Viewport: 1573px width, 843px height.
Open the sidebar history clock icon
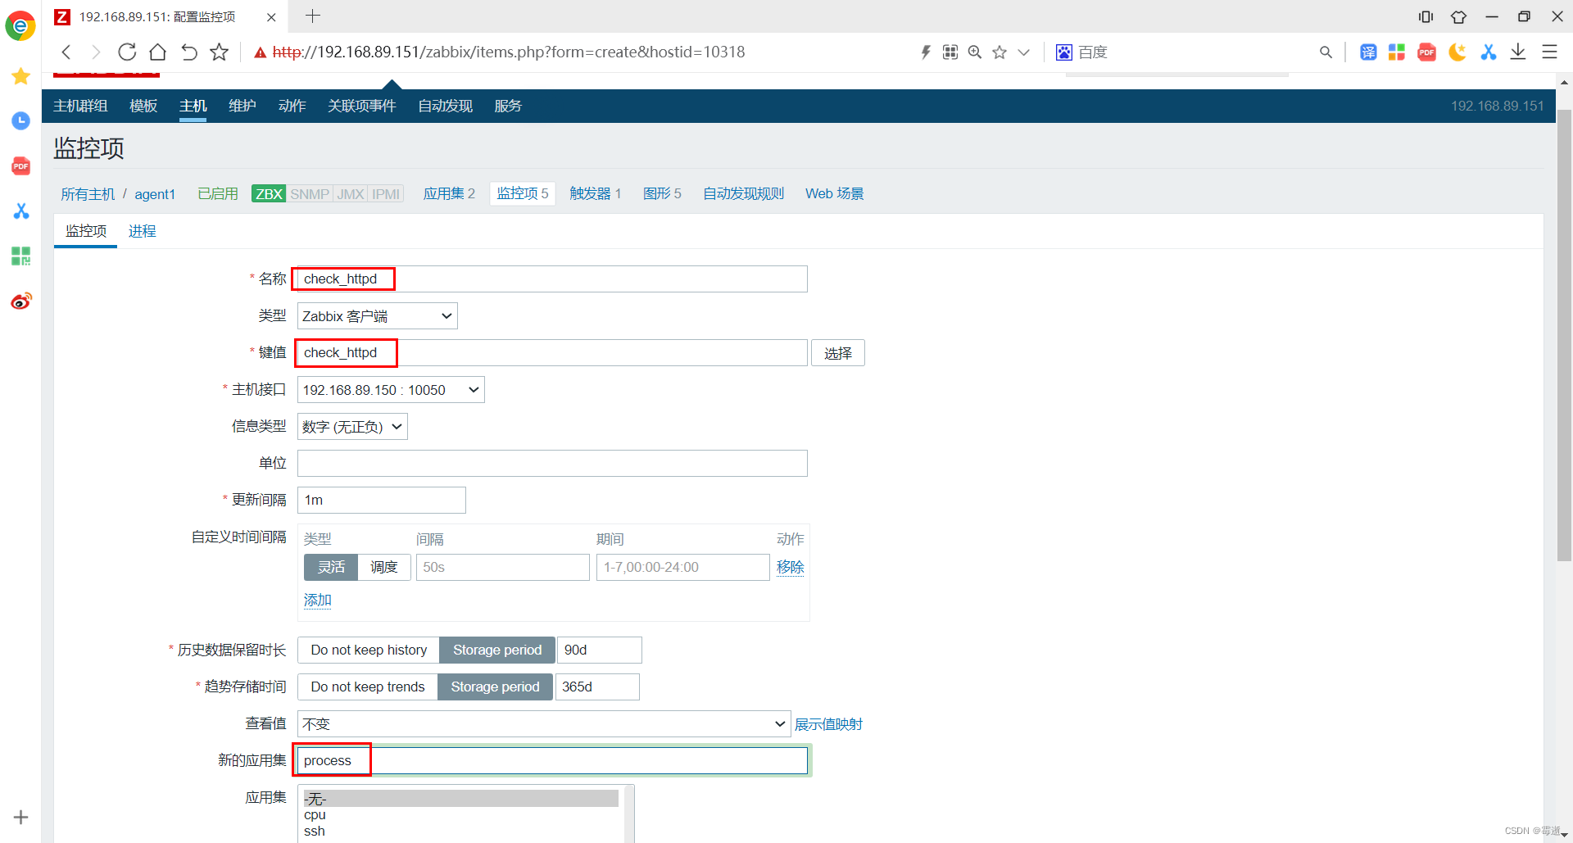21,121
